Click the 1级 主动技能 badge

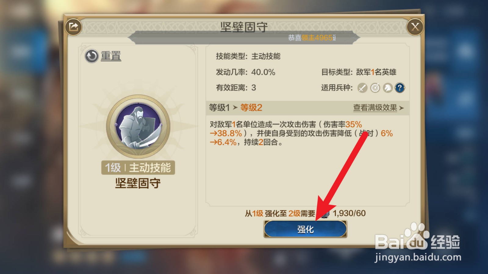click(x=138, y=167)
